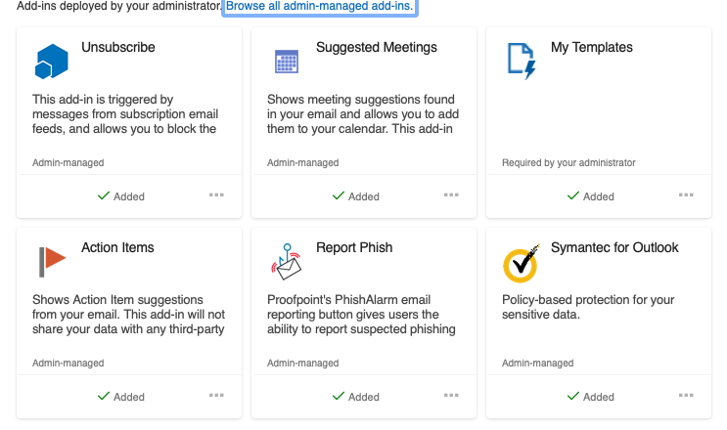
Task: Click the My Templates document lightning icon
Action: pyautogui.click(x=522, y=62)
